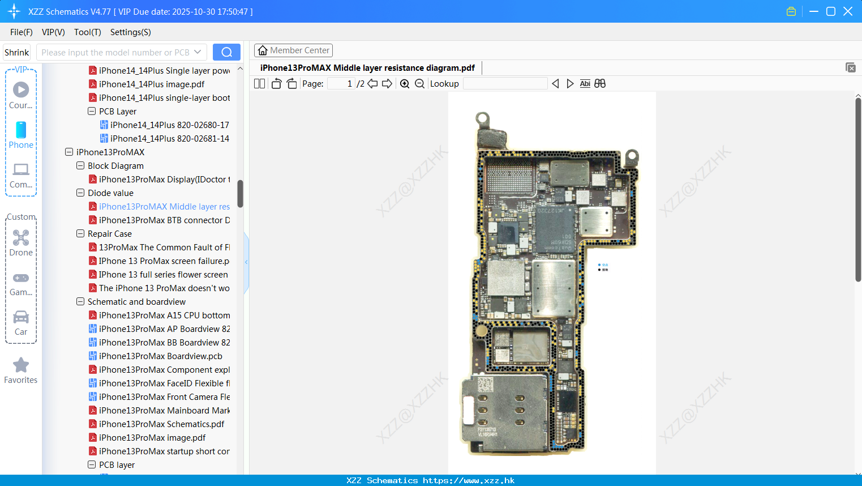Click the Lookup text field
862x486 pixels.
505,84
